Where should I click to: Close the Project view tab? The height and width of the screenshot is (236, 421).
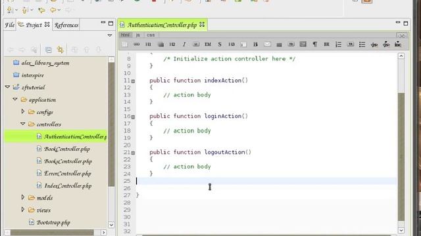[47, 25]
